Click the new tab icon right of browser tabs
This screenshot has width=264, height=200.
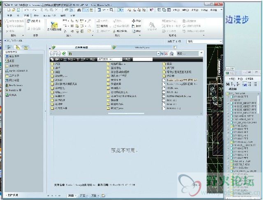pyautogui.click(x=175, y=47)
